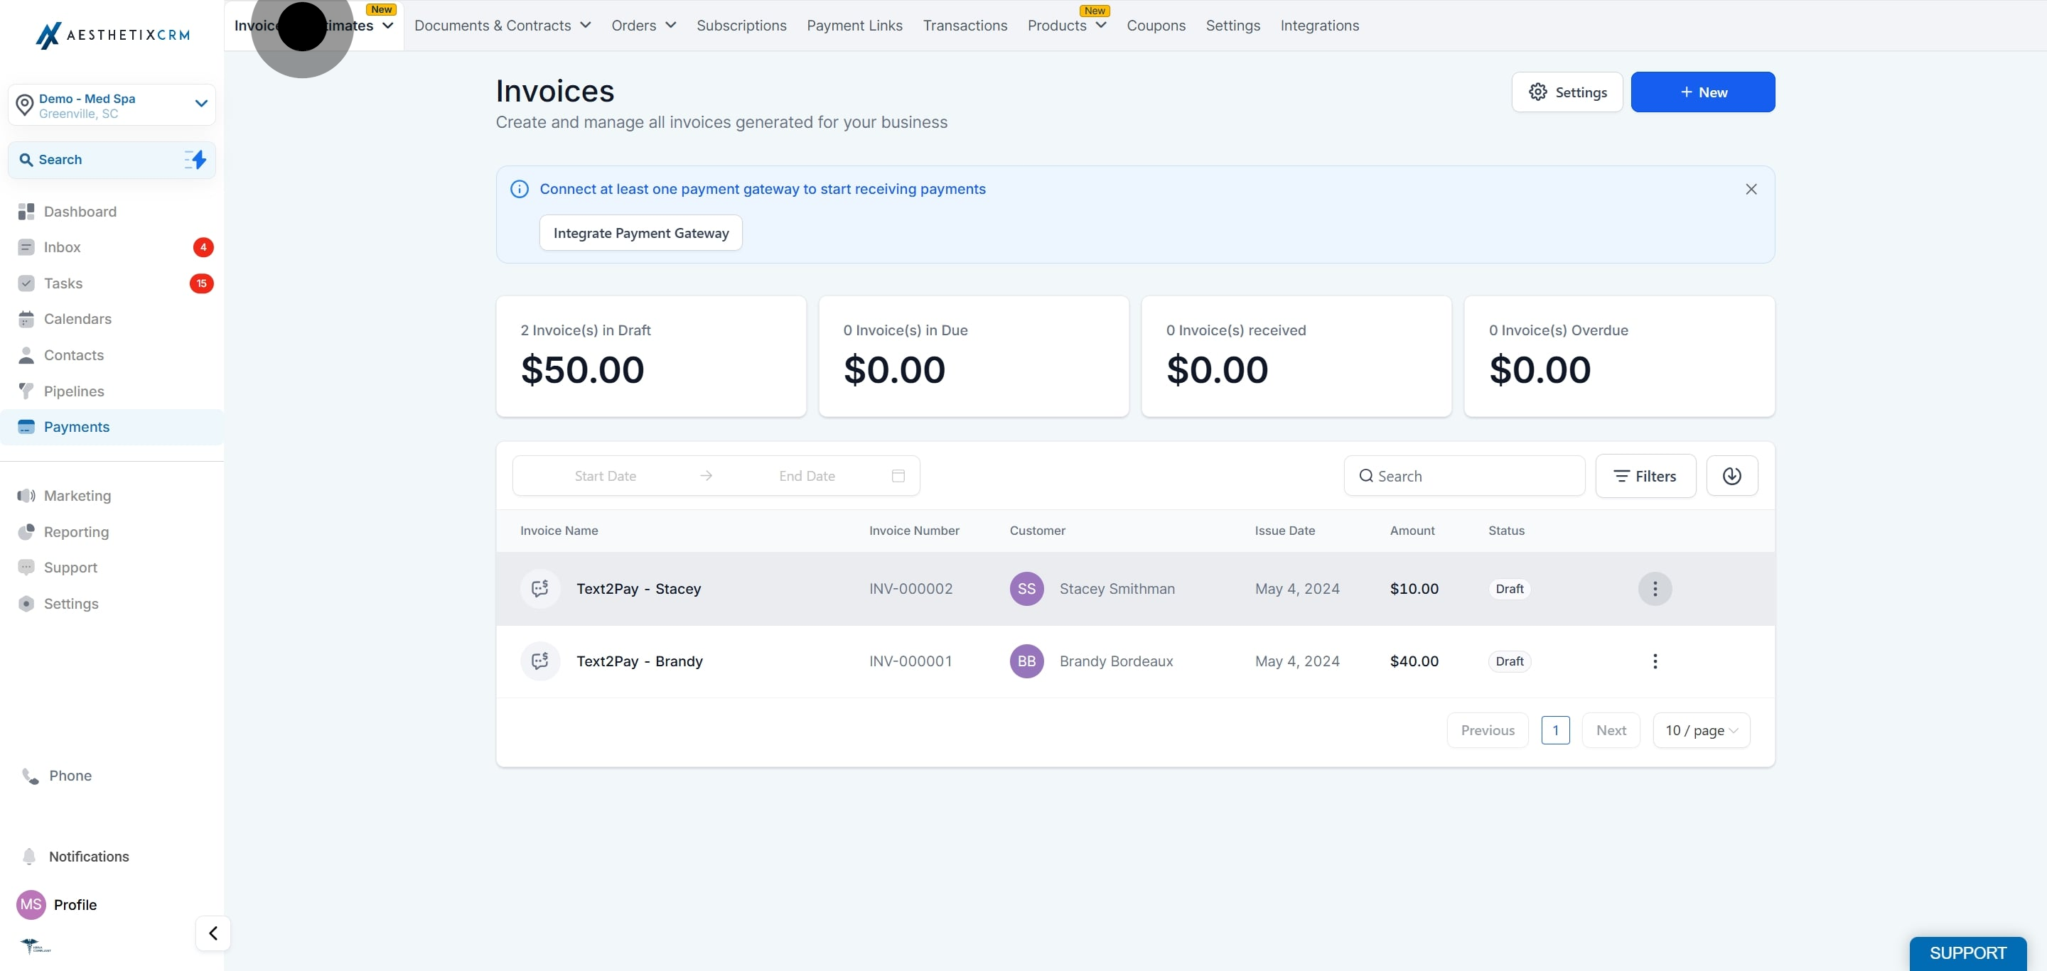This screenshot has width=2047, height=971.
Task: Open the 0 Invoice(s) received card
Action: point(1296,357)
